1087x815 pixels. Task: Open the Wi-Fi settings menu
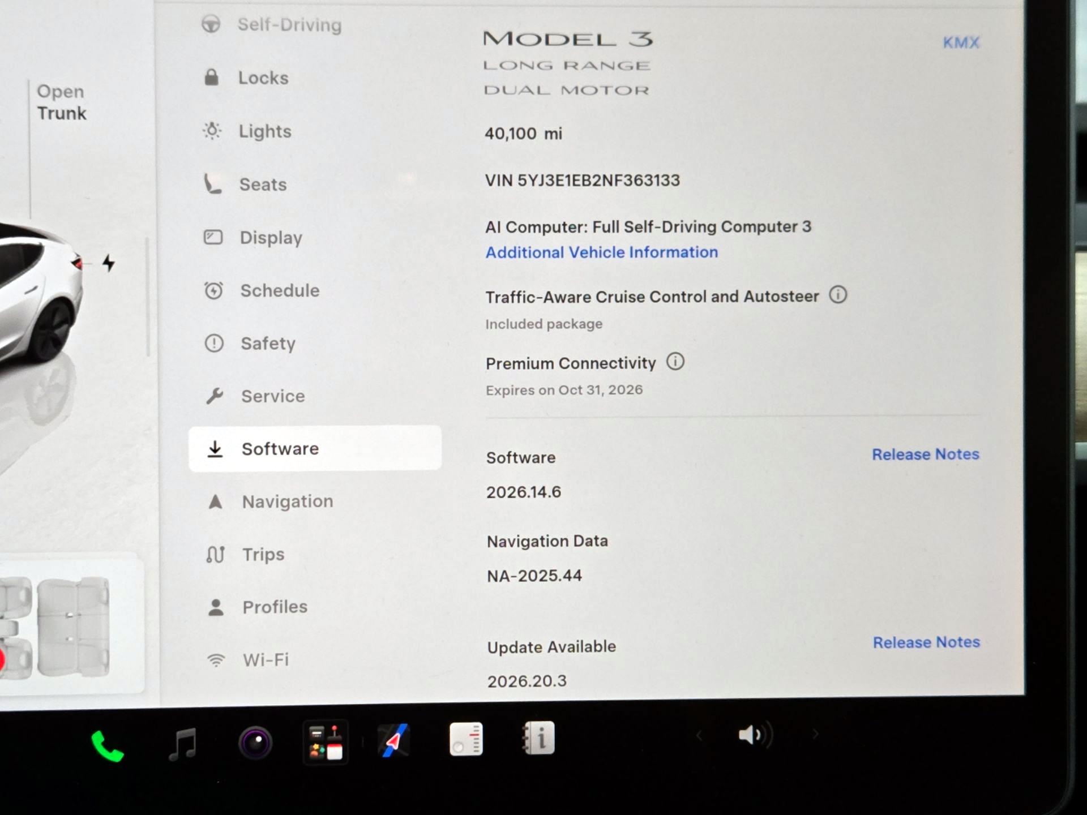pyautogui.click(x=247, y=659)
